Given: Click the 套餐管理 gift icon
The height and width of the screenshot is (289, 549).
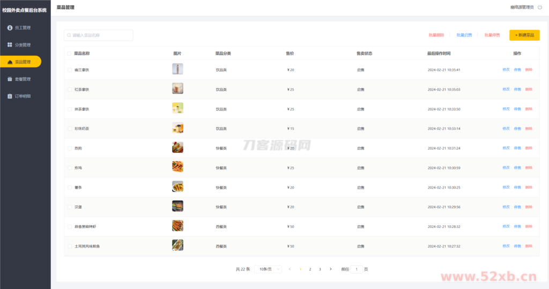Looking at the screenshot, I should pos(10,79).
